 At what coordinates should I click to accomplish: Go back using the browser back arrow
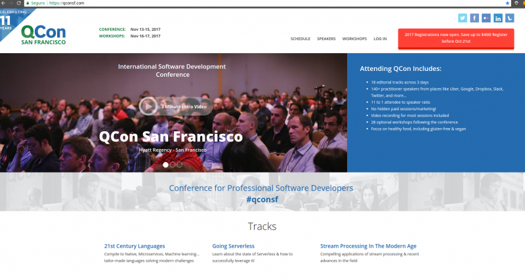[3, 3]
